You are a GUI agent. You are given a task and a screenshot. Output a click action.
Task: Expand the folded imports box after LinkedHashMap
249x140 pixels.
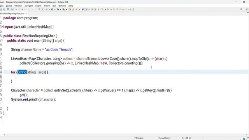point(53,27)
